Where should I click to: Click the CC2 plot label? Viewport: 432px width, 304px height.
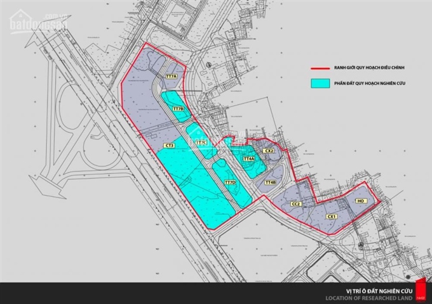point(295,203)
